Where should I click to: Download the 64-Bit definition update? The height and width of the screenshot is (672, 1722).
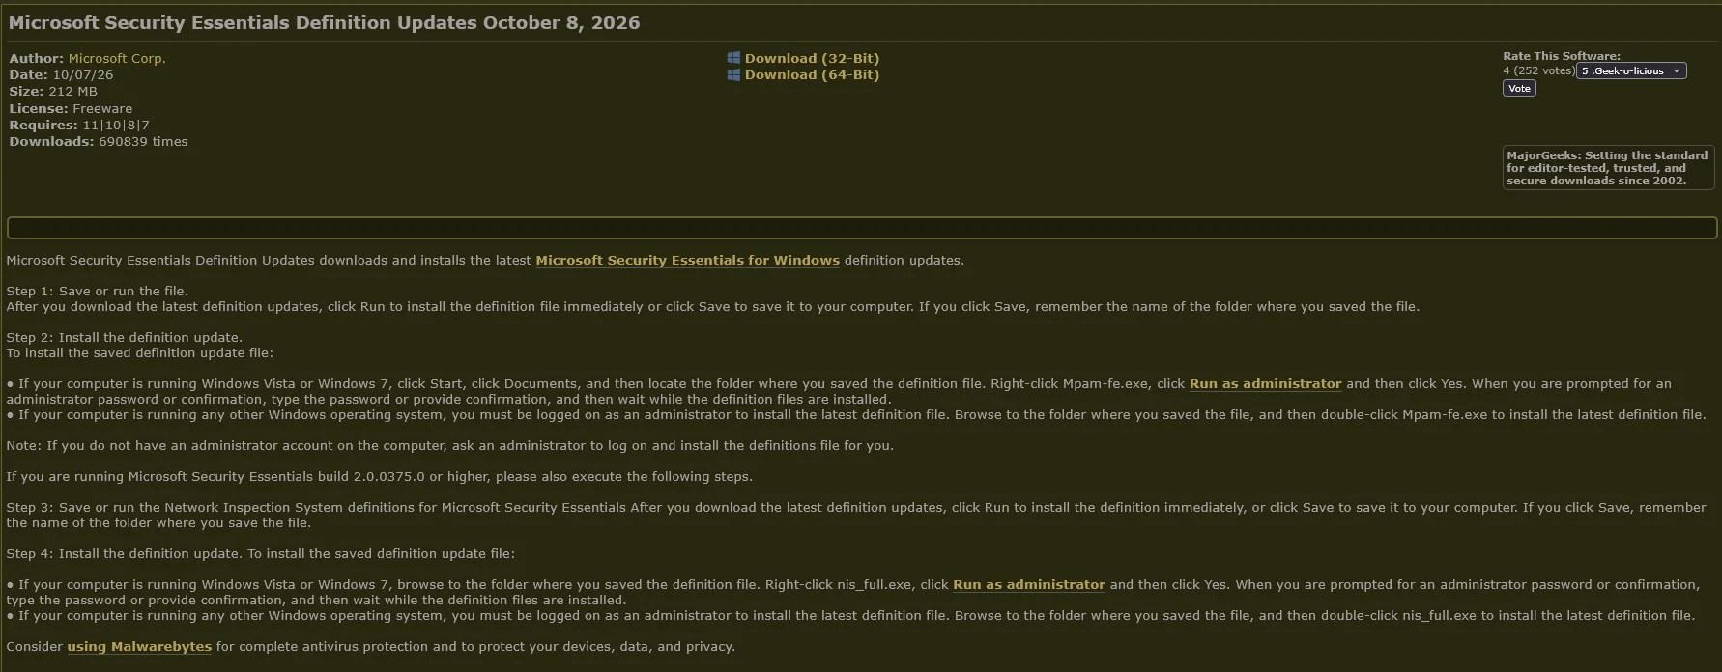tap(812, 74)
